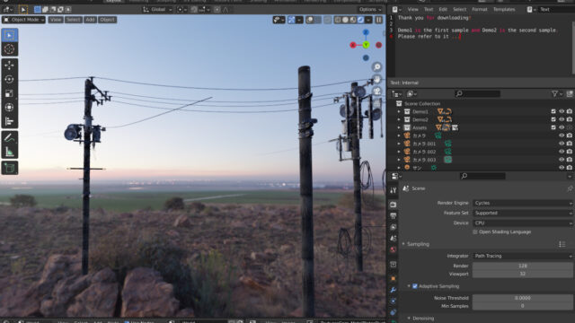Image resolution: width=575 pixels, height=323 pixels.
Task: Hide the カメラ.001 object in viewport
Action: (x=562, y=144)
